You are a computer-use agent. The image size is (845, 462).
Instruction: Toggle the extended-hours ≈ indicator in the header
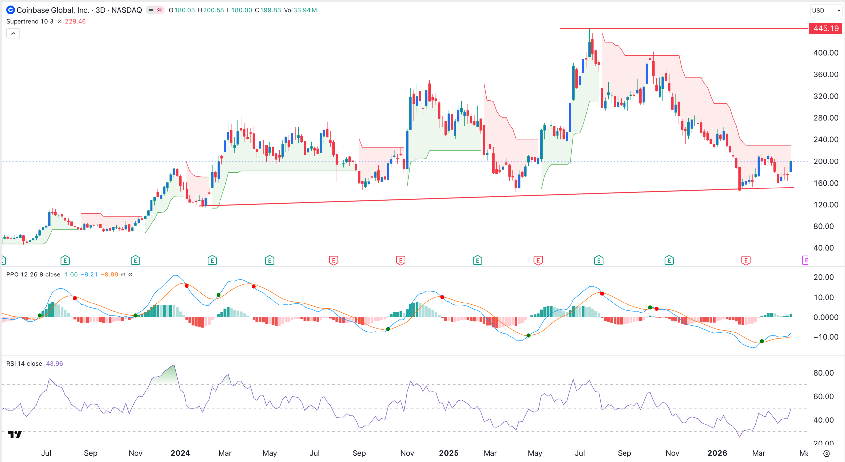(159, 10)
